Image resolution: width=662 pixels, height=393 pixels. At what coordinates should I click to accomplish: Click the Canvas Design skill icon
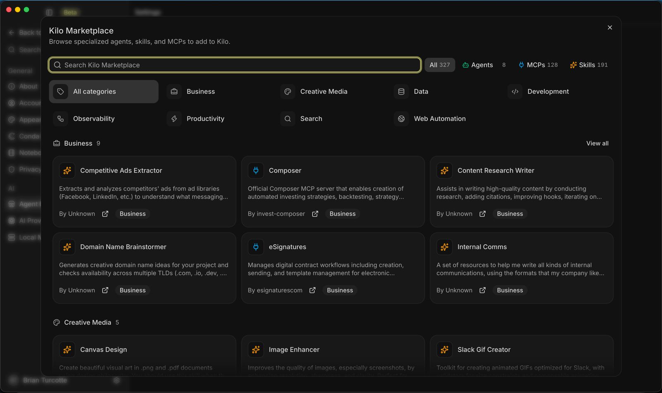tap(67, 350)
